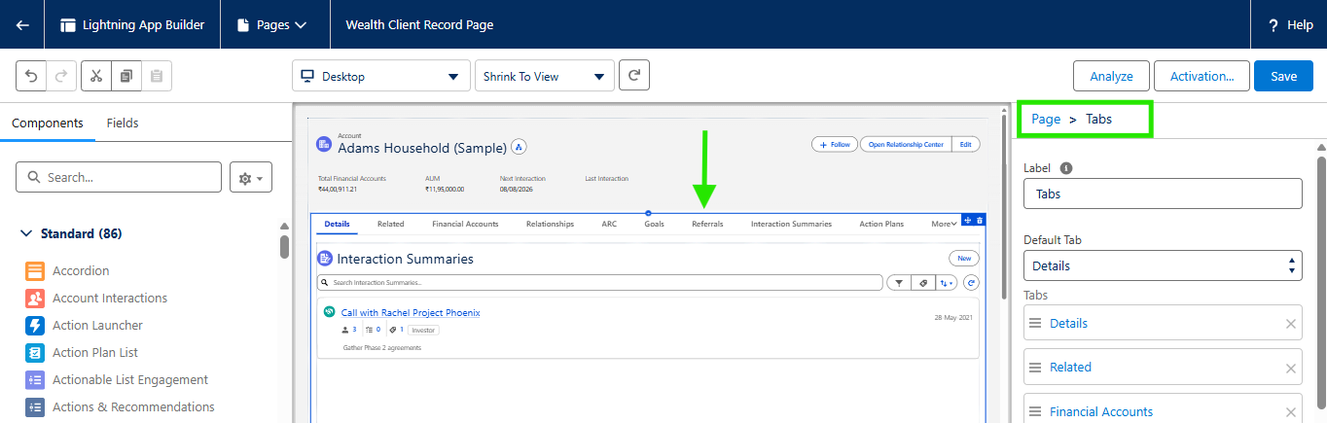Delete the Related tab entry
Viewport: 1327px width, 423px height.
pos(1290,369)
